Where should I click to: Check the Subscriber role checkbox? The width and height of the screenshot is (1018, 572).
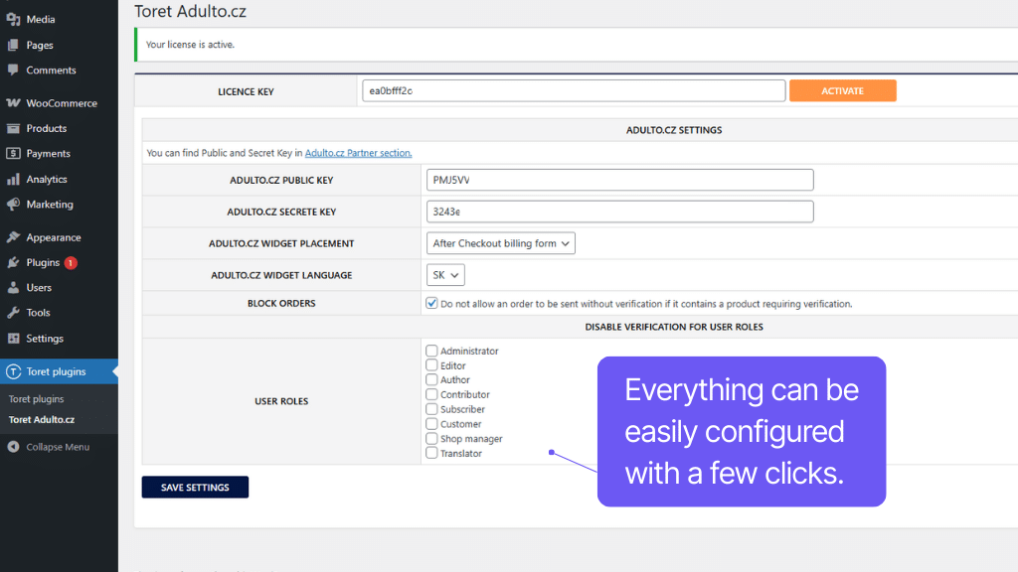tap(431, 409)
